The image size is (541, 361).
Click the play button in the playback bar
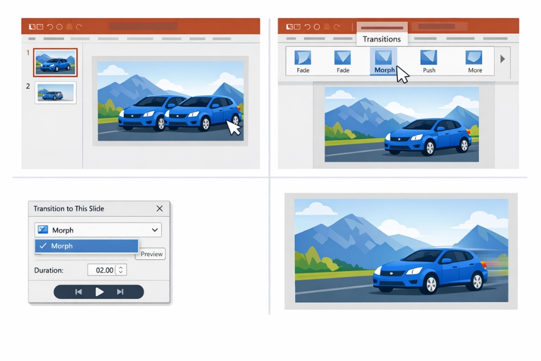(x=100, y=292)
